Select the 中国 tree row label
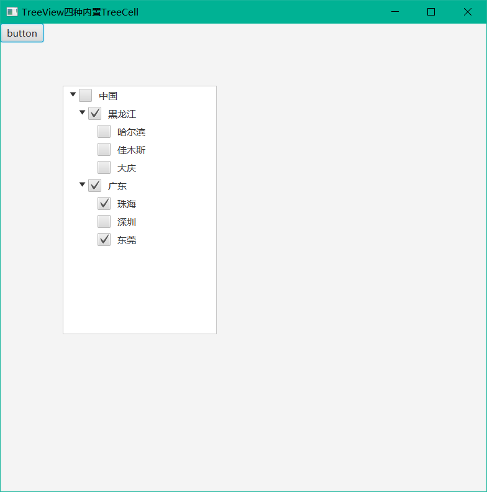The width and height of the screenshot is (487, 492). tap(108, 96)
